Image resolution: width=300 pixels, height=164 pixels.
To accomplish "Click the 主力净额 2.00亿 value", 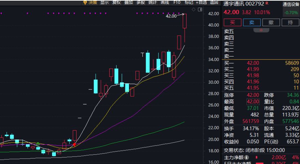I will point(279,158).
